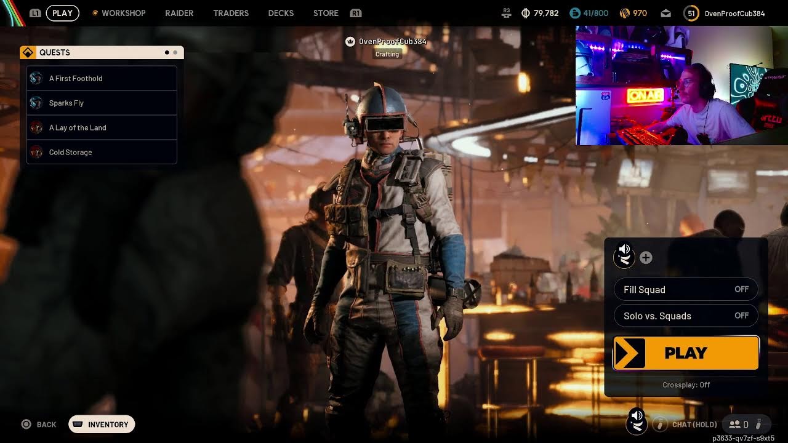The width and height of the screenshot is (788, 443).
Task: Toggle Fill Squad on
Action: pyautogui.click(x=686, y=289)
